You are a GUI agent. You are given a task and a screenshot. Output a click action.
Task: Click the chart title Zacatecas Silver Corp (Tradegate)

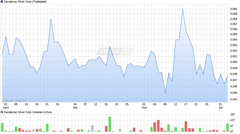click(25, 2)
